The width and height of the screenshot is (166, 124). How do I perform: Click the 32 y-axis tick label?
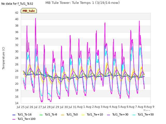(x=17, y=45)
